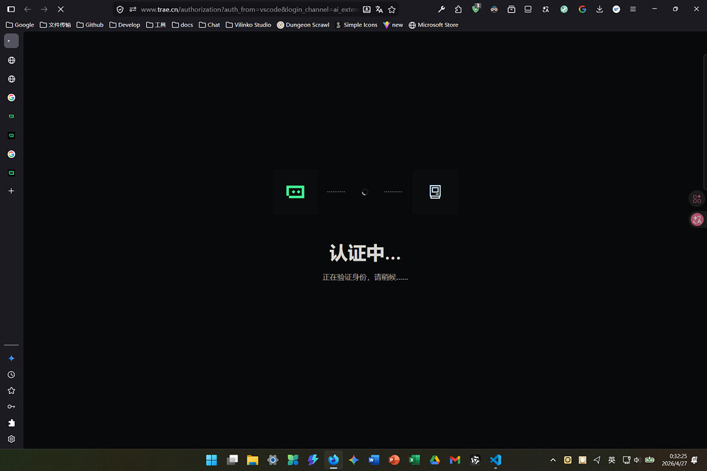Open the translate extension in the toolbar
The width and height of the screenshot is (707, 471).
point(546,9)
